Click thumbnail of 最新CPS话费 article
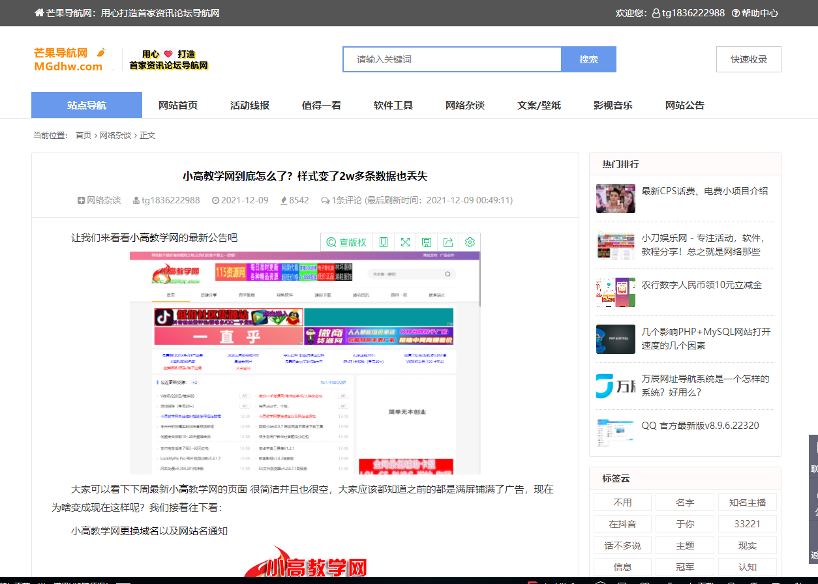This screenshot has width=818, height=584. pyautogui.click(x=616, y=198)
